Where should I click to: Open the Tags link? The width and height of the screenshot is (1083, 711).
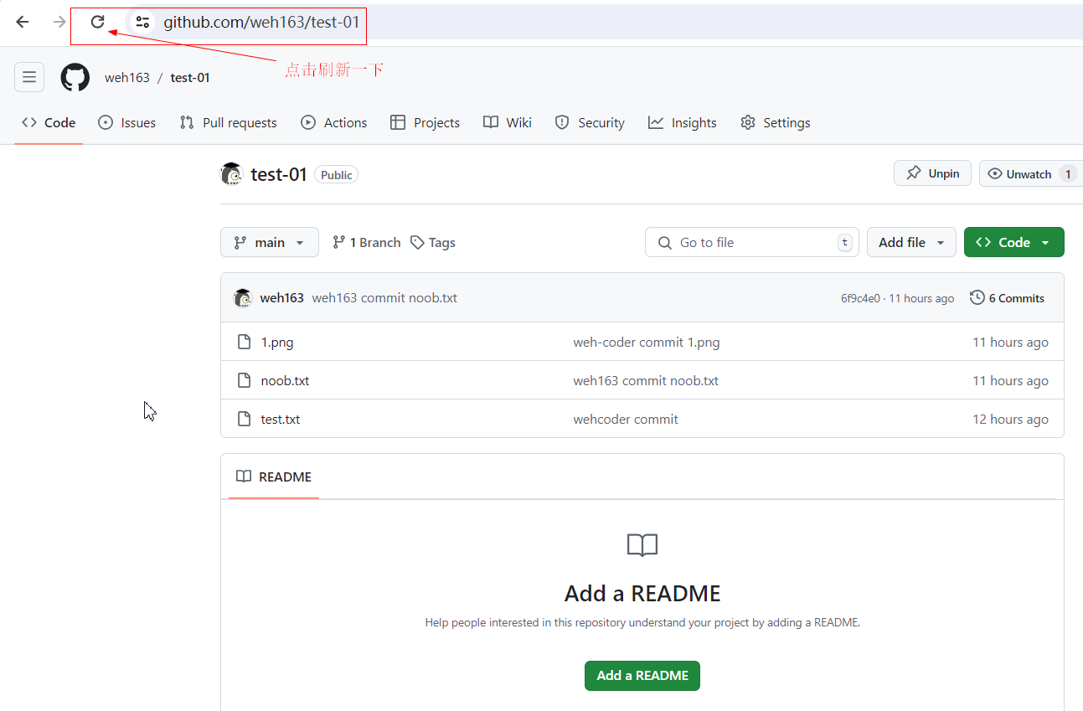pyautogui.click(x=433, y=242)
